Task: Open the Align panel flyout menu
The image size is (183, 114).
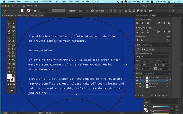Action: [170, 16]
